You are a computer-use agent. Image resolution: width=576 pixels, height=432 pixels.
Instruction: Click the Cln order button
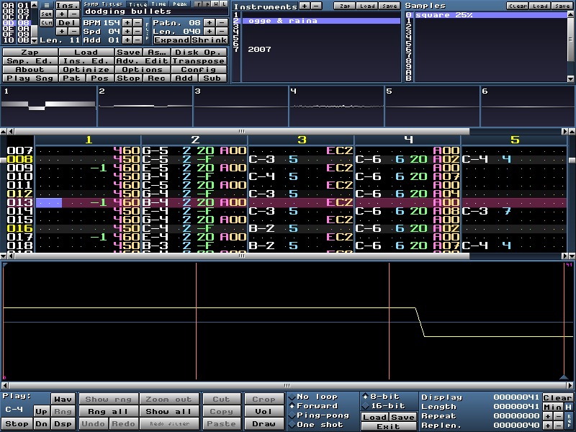(x=46, y=23)
